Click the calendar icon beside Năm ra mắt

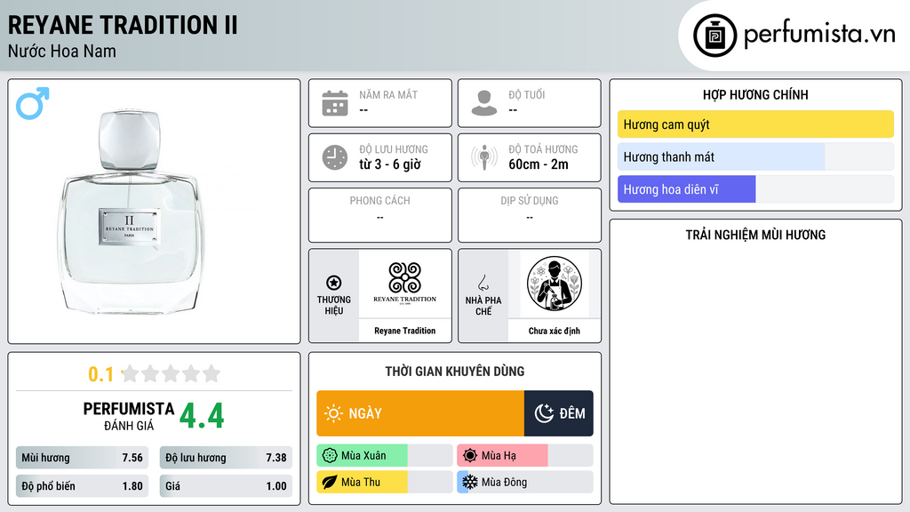(x=335, y=103)
